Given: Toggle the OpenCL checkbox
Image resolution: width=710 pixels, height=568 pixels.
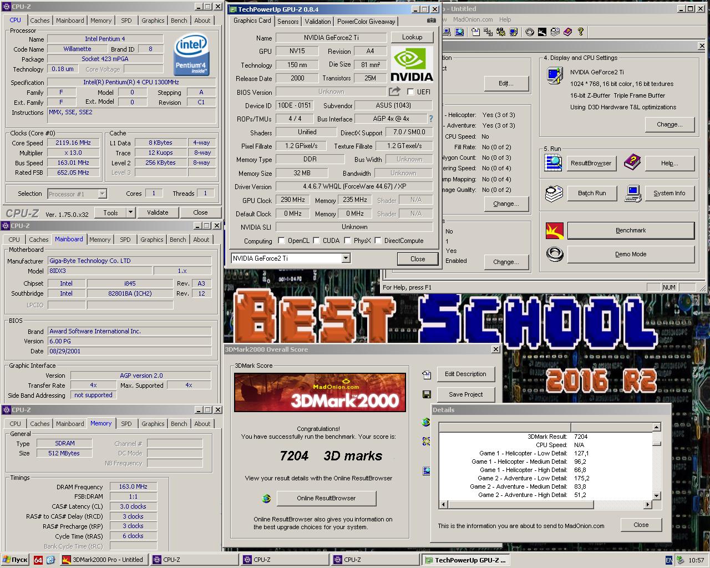Looking at the screenshot, I should tap(281, 241).
